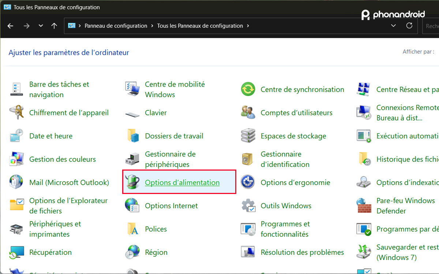
Task: Open Gestionnaire de périphériques link
Action: tap(170, 159)
